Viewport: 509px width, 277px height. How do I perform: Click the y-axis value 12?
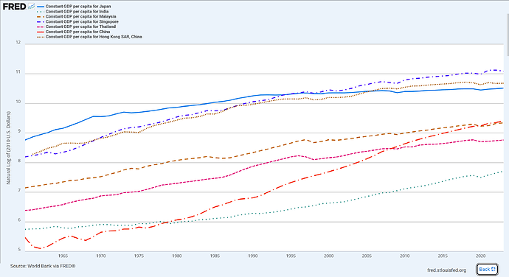(18, 43)
